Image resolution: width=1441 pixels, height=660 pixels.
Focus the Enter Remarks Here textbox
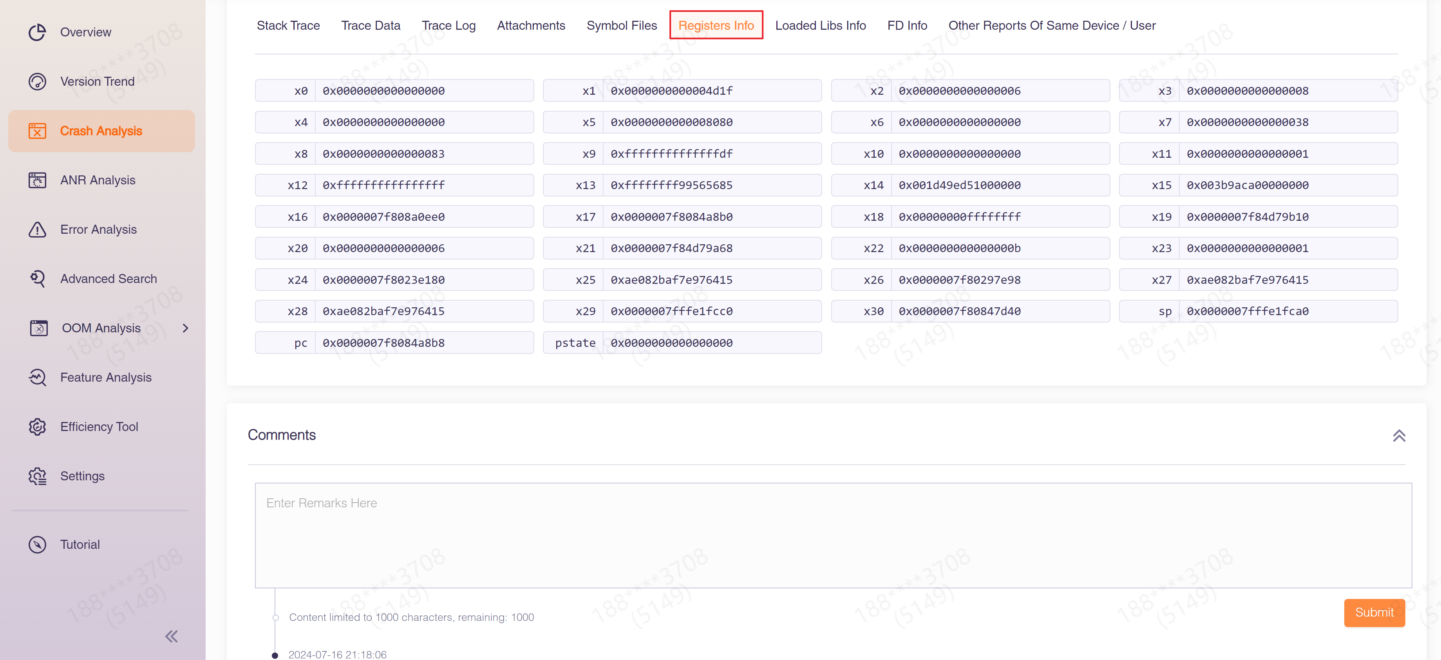pos(833,535)
